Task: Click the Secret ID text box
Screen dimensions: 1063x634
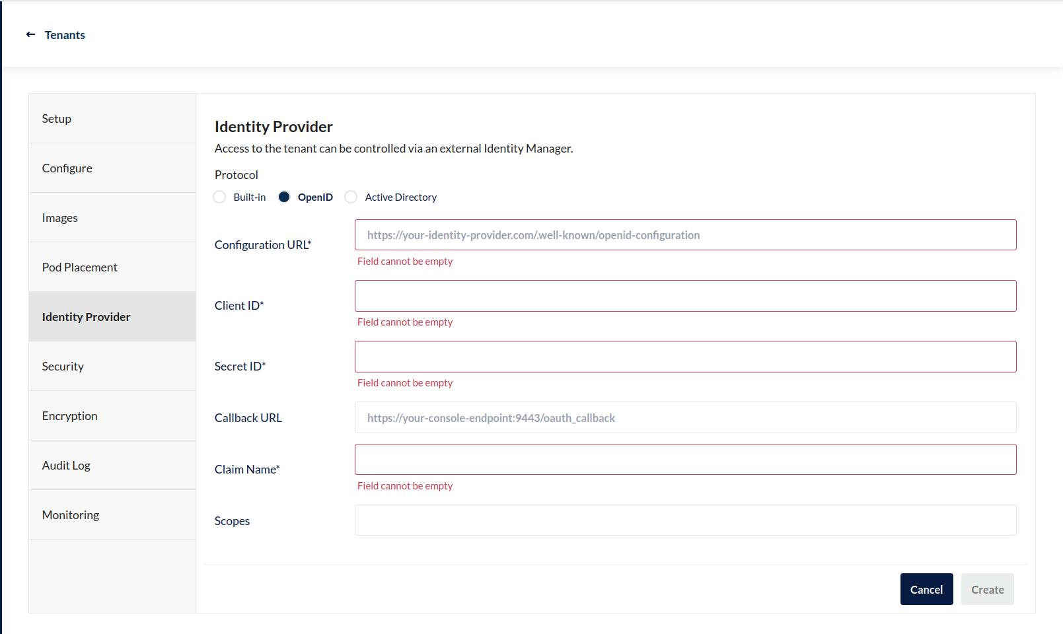Action: coord(685,357)
